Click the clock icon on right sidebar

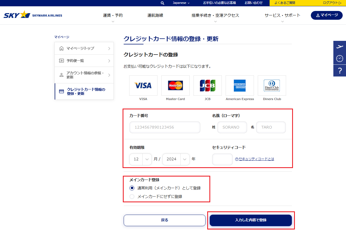coord(340,58)
